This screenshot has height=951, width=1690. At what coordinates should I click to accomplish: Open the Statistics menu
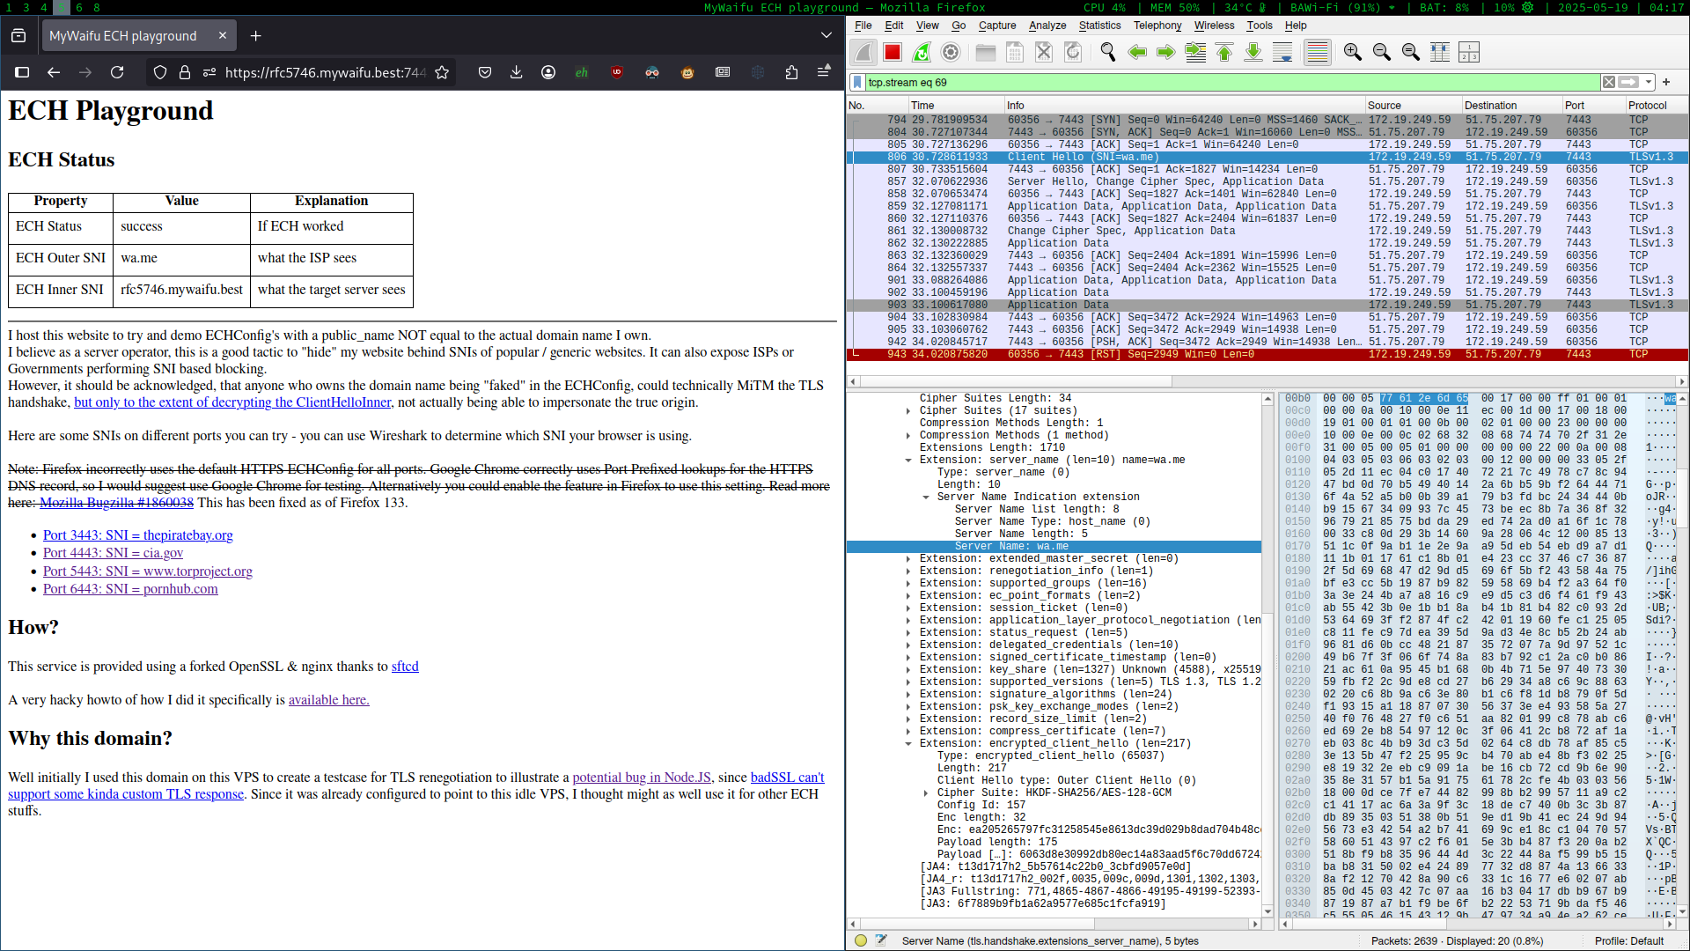tap(1100, 26)
